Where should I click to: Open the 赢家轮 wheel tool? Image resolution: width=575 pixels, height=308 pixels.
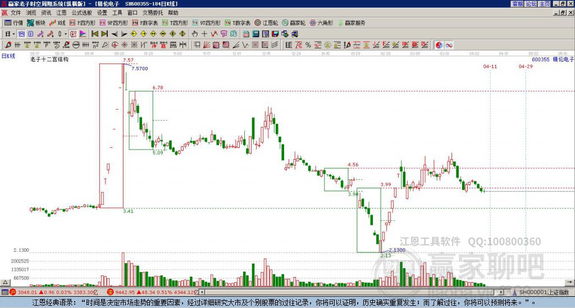[294, 22]
